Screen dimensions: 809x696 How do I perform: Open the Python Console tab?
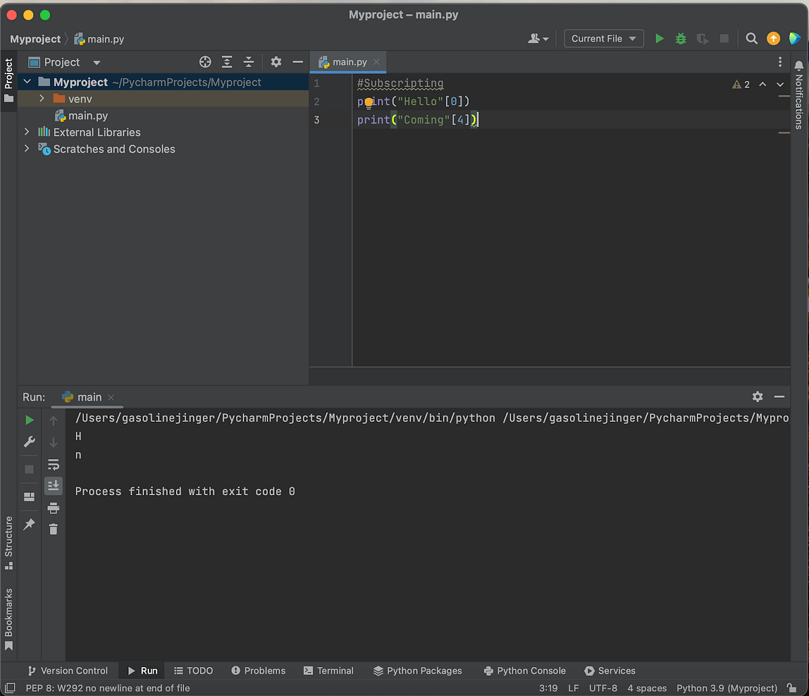tap(525, 670)
